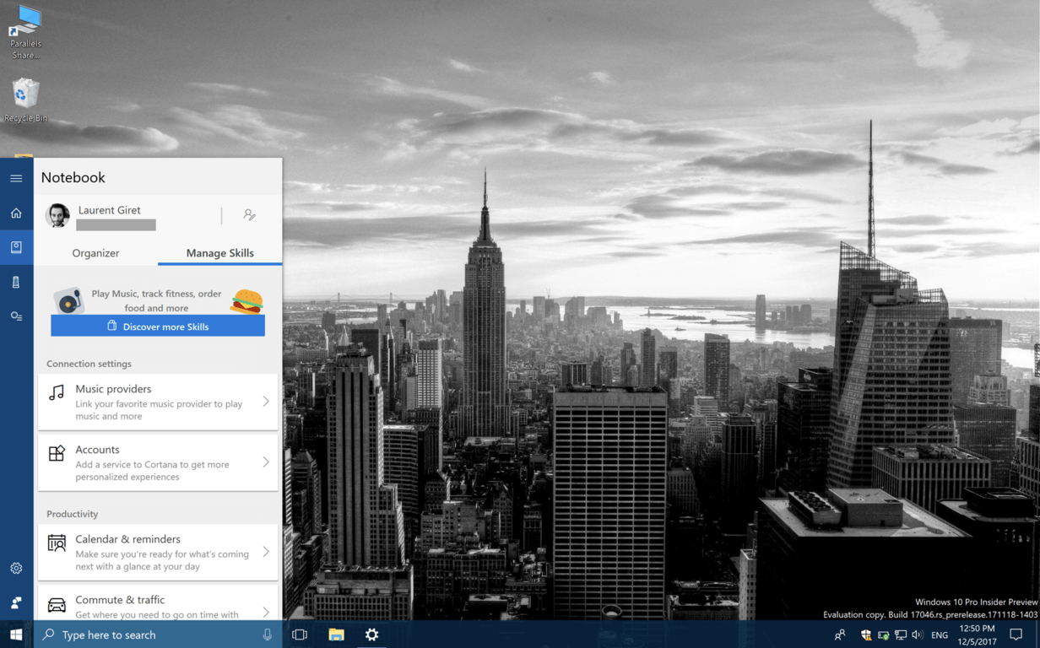
Task: Click the 'Type here to search' box
Action: [x=158, y=634]
